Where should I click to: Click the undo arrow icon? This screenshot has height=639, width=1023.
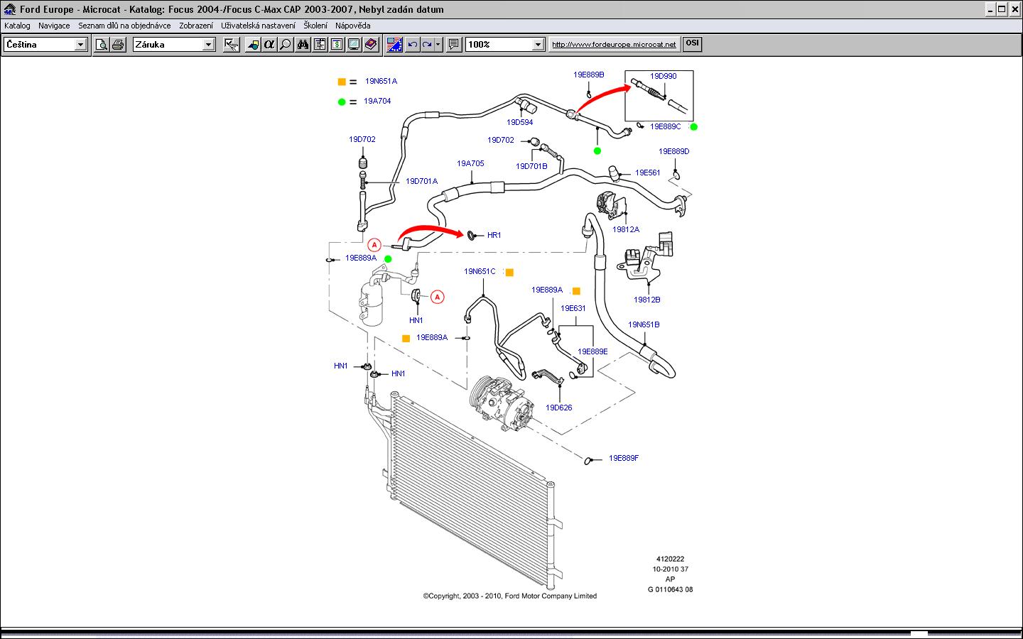tap(412, 45)
